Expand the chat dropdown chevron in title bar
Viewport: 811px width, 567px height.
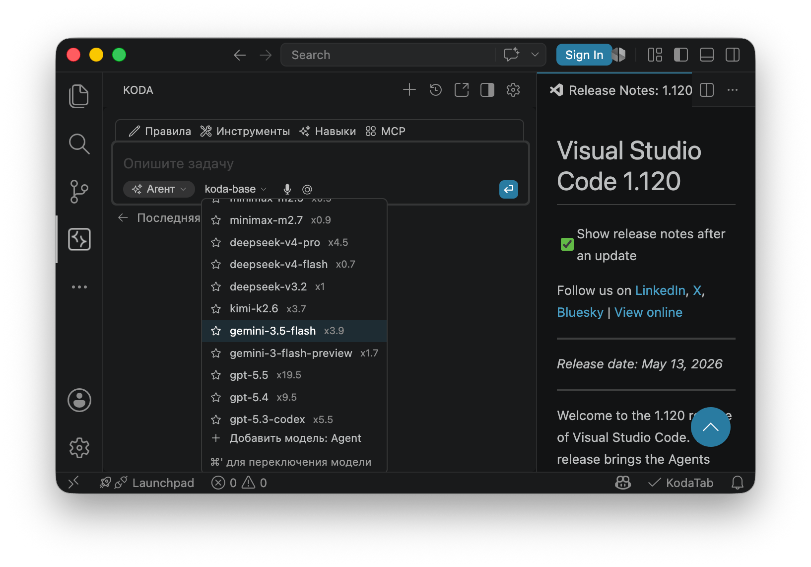click(535, 55)
